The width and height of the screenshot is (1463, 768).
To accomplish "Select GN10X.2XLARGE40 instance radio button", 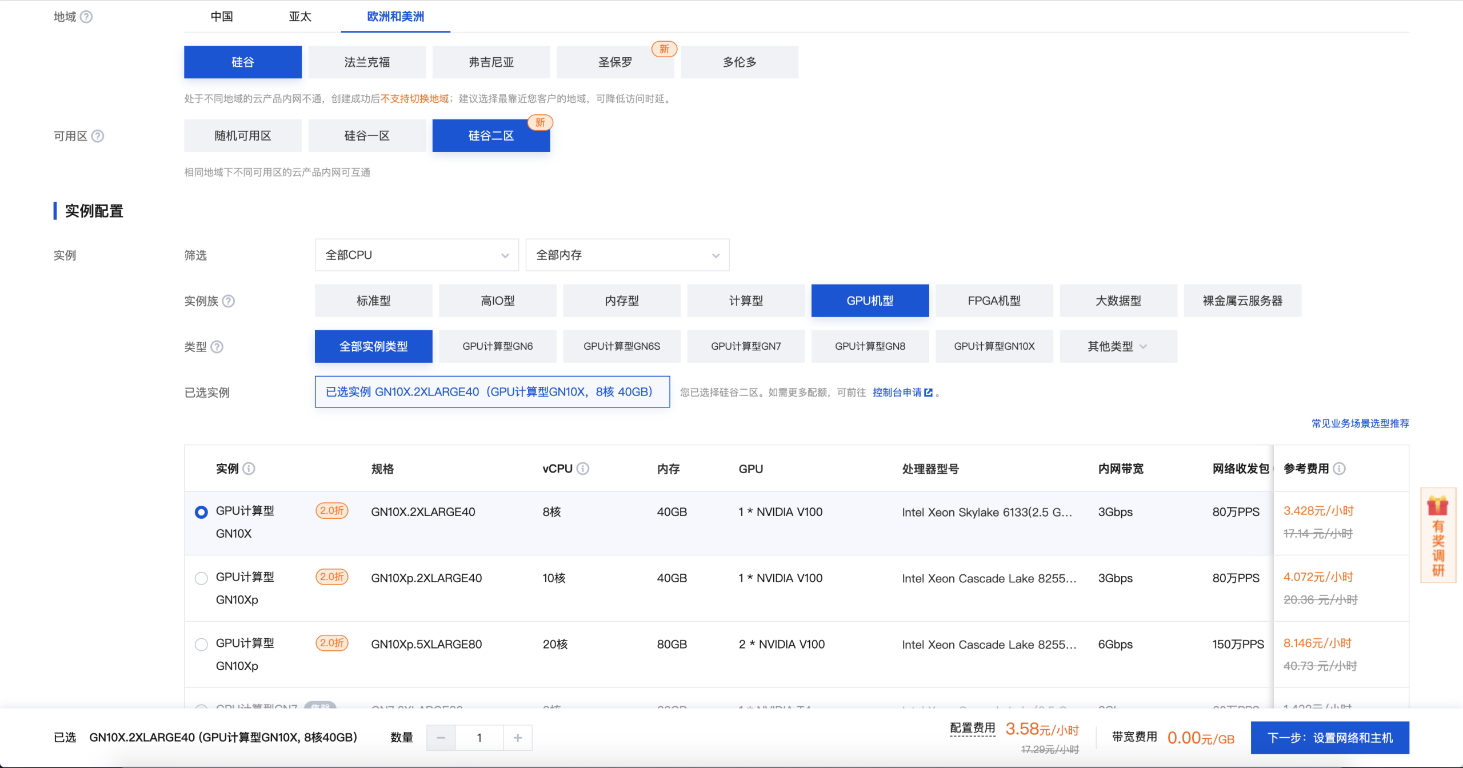I will pyautogui.click(x=201, y=512).
